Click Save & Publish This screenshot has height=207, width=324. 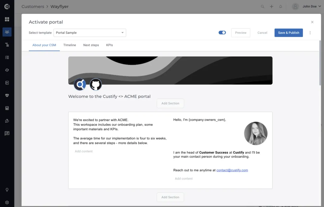pos(289,33)
